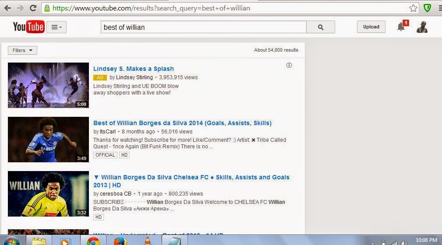Open Lindsey Stirling fountain dance thumbnail
This screenshot has height=245, width=442.
[x=48, y=85]
